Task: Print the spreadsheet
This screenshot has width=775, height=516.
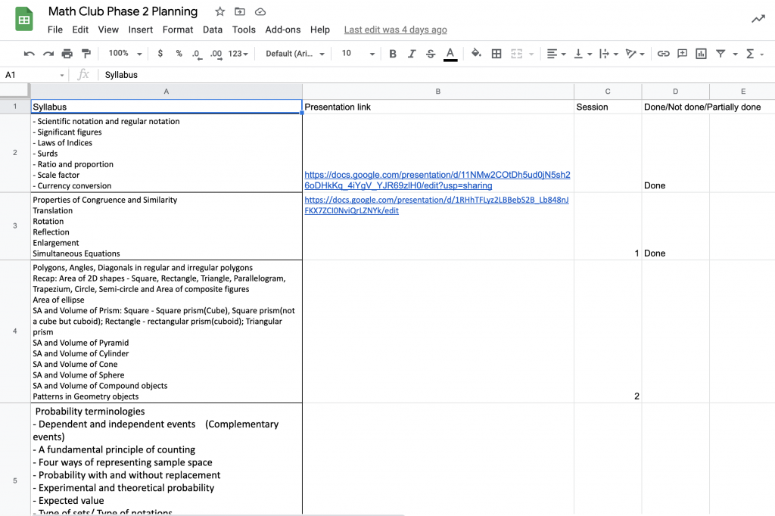Action: tap(67, 54)
